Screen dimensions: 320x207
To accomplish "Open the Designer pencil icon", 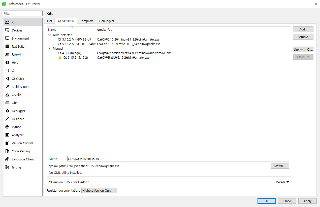I will click(x=7, y=119).
